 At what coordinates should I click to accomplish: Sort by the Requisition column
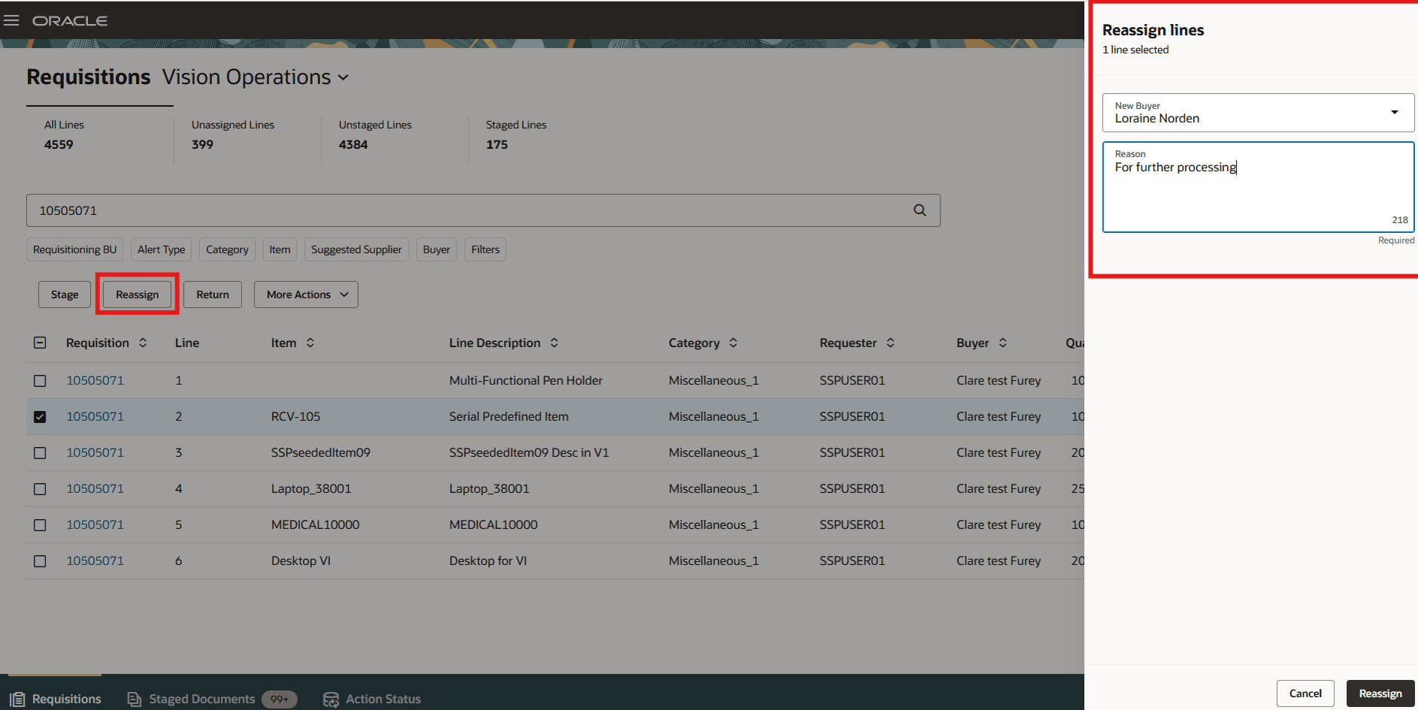pyautogui.click(x=143, y=343)
